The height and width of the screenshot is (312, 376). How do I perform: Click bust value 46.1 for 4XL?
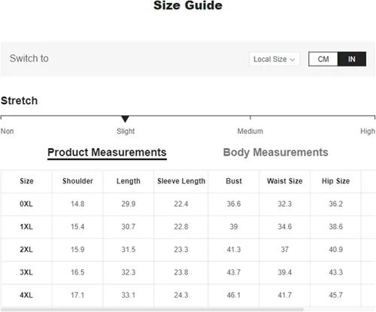pos(234,295)
